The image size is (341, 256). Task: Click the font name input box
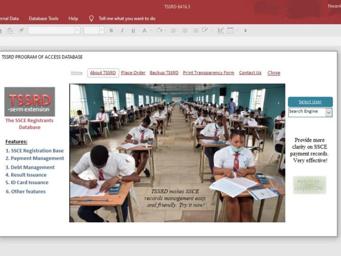[x=51, y=30]
